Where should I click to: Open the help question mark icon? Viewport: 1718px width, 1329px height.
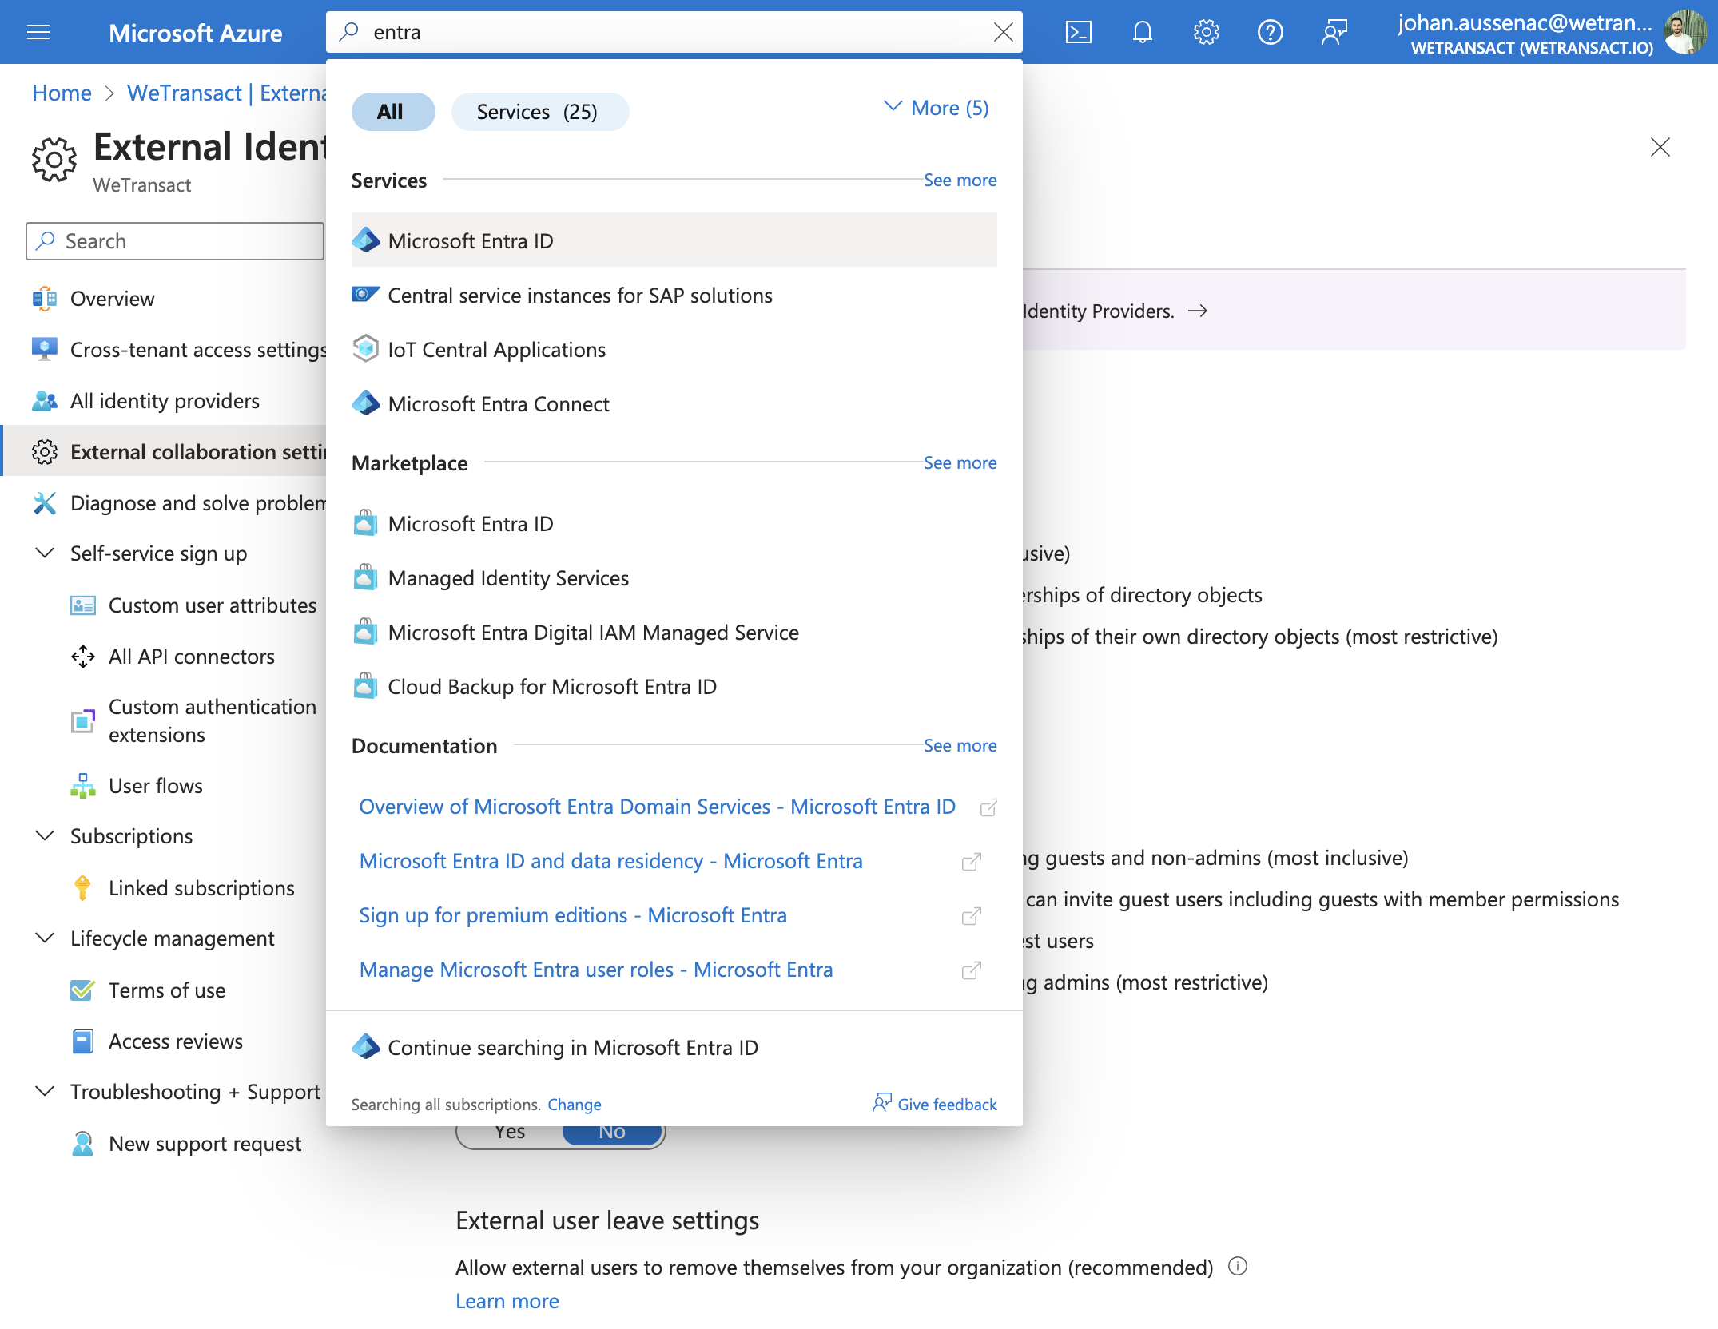click(1270, 32)
